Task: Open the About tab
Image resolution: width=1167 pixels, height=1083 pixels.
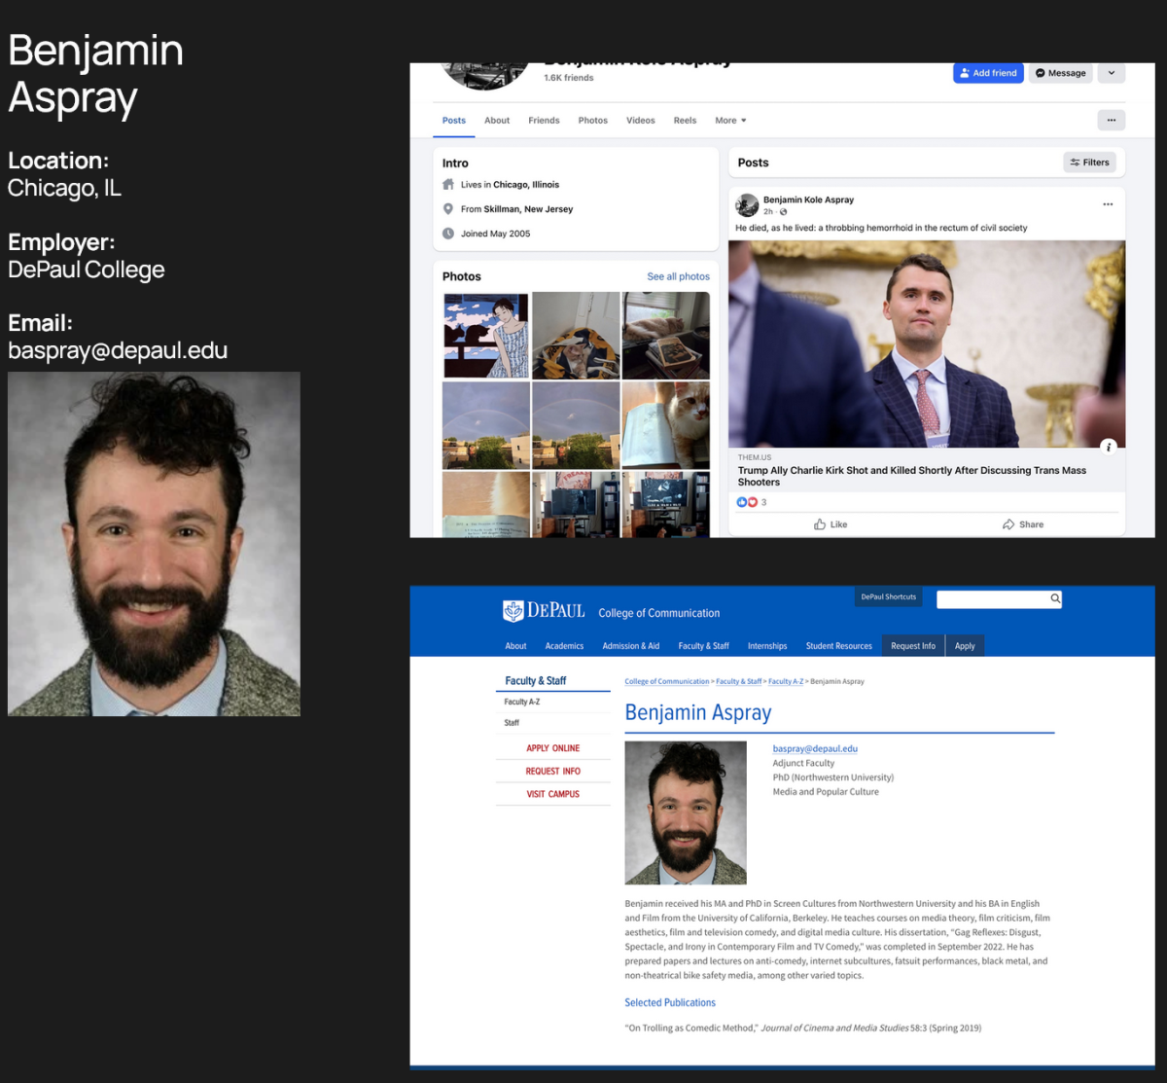Action: [x=497, y=121]
